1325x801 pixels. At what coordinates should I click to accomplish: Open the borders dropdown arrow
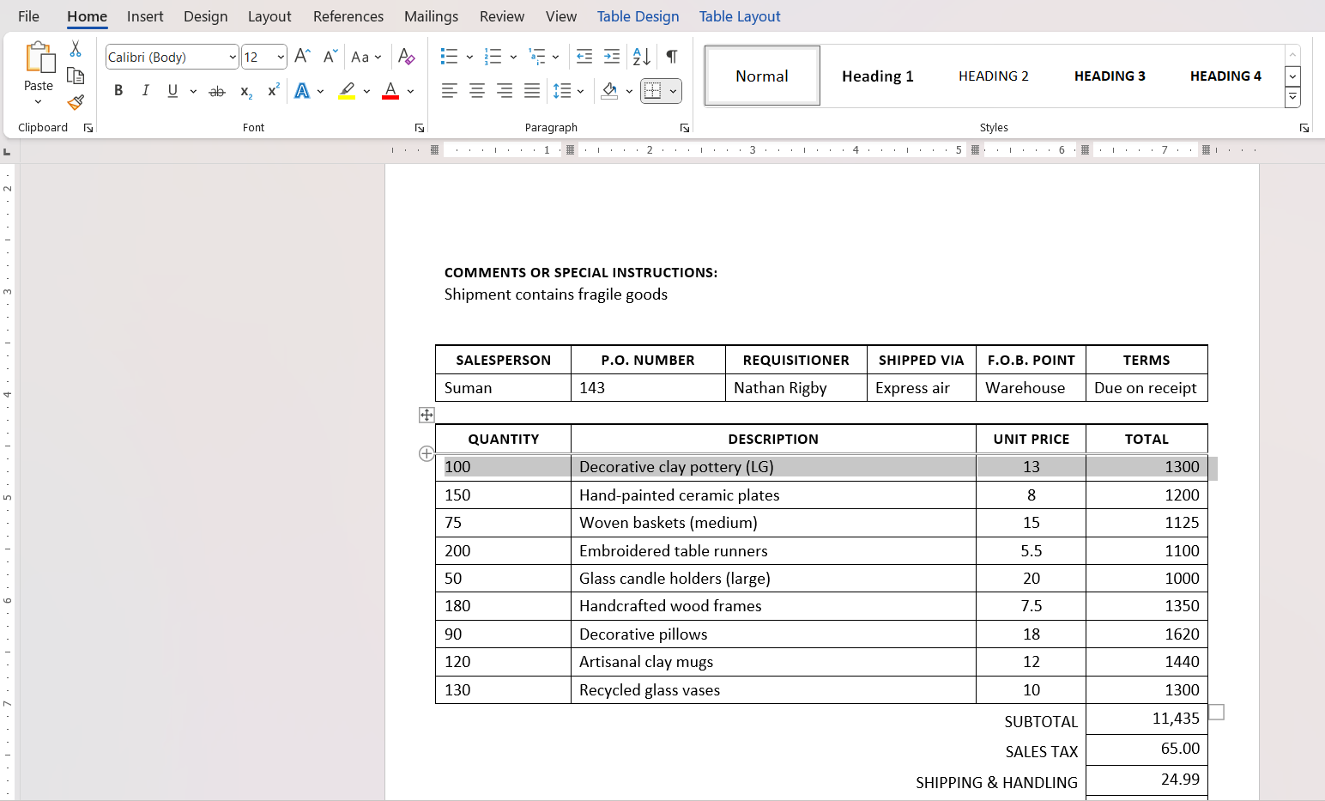point(673,90)
